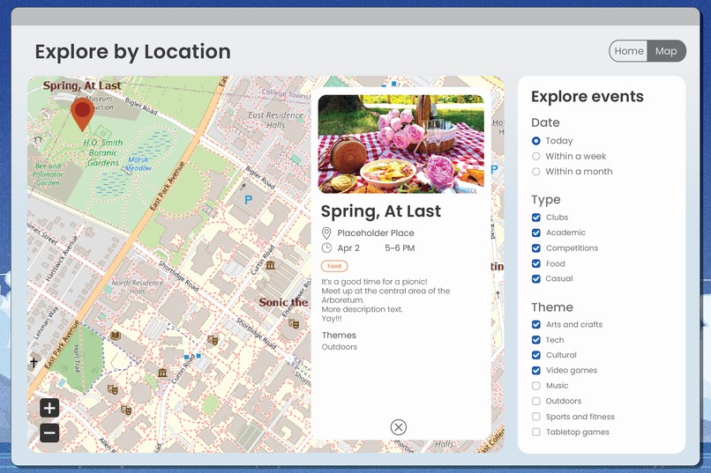Uncheck the Arts and crafts theme

536,324
